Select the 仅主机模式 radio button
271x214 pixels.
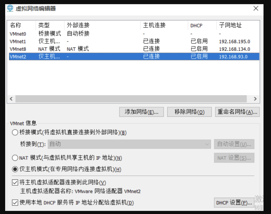(x=15, y=169)
